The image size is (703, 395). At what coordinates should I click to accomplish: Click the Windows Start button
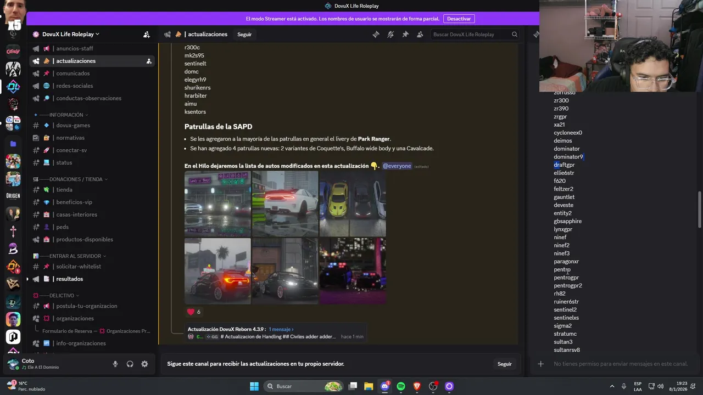[x=254, y=386]
